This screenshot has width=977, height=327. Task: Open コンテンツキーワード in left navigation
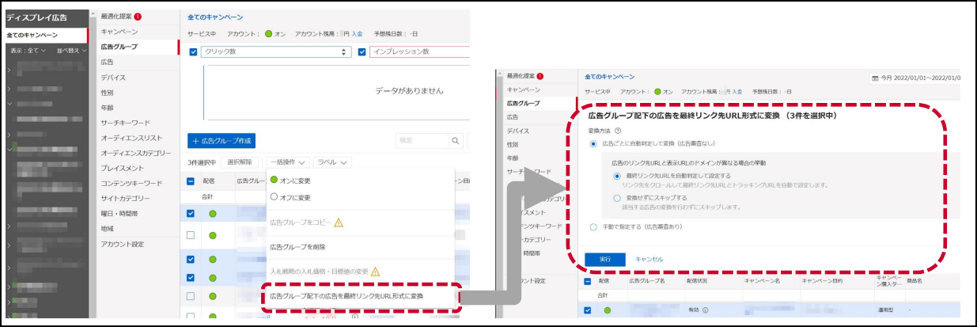tap(131, 184)
